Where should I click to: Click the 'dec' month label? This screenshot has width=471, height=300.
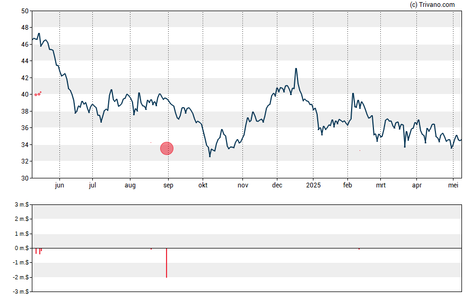(x=277, y=185)
